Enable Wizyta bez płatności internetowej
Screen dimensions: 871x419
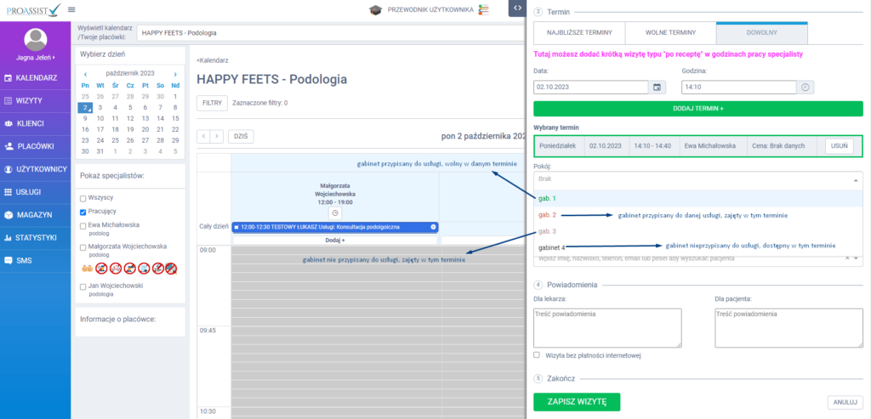click(x=537, y=354)
